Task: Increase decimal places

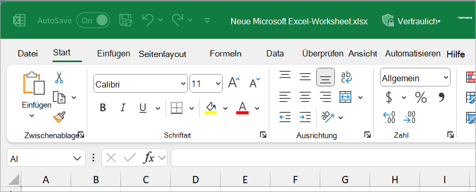Action: [x=389, y=117]
